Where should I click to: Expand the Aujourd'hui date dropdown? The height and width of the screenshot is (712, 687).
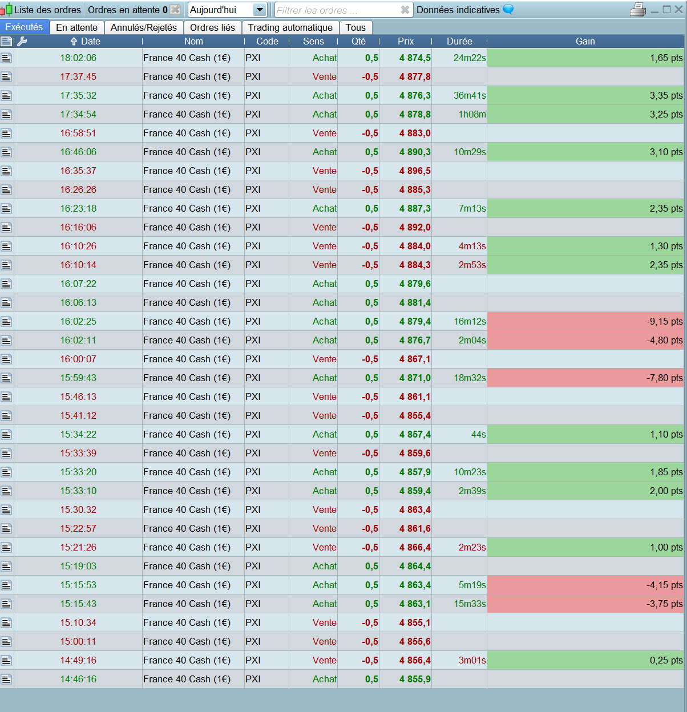(x=259, y=10)
